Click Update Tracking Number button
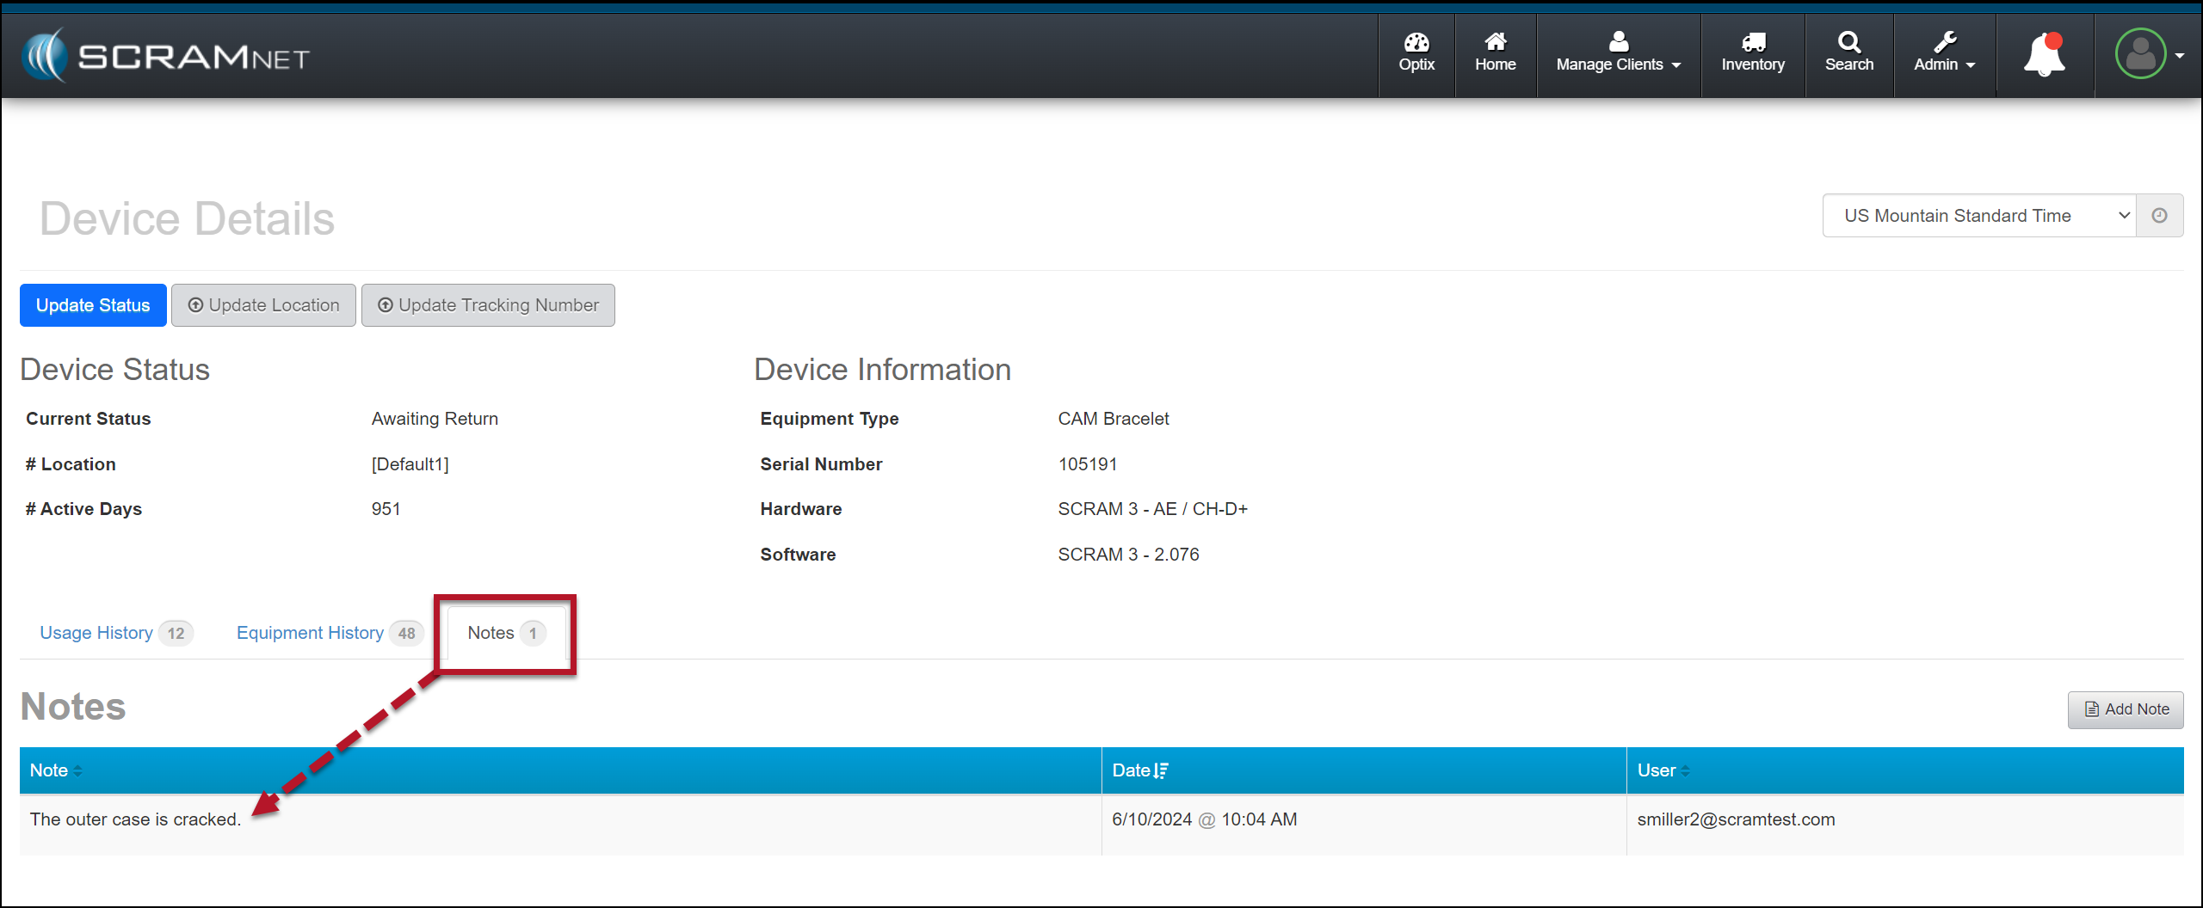The height and width of the screenshot is (908, 2203). 488,305
